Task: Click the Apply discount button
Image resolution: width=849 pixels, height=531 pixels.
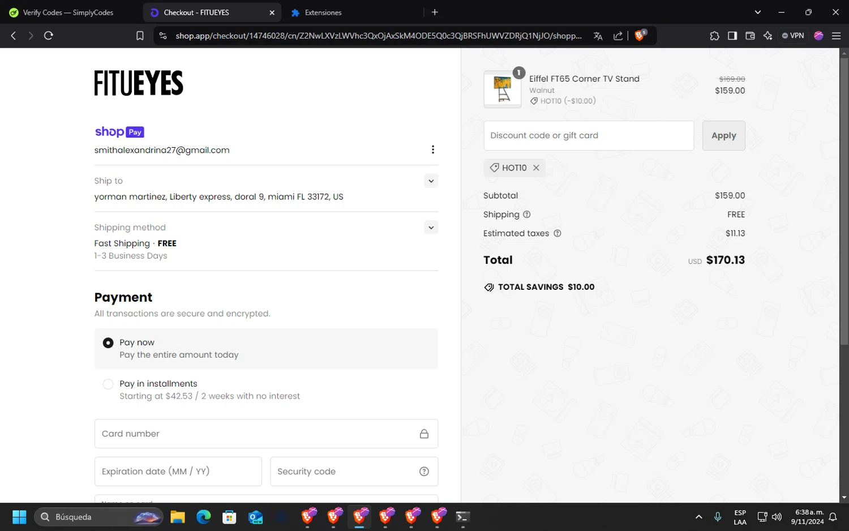Action: [723, 136]
